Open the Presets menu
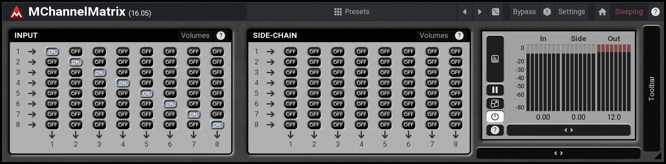Screen dimensions: 666x164 tap(352, 12)
